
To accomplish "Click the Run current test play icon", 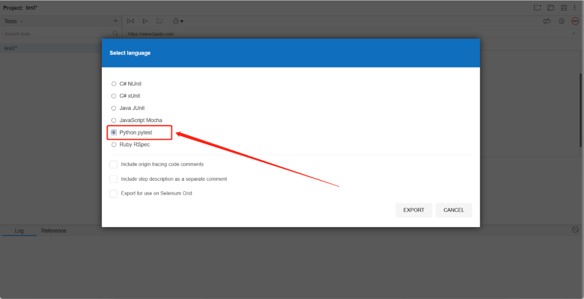I will click(145, 21).
